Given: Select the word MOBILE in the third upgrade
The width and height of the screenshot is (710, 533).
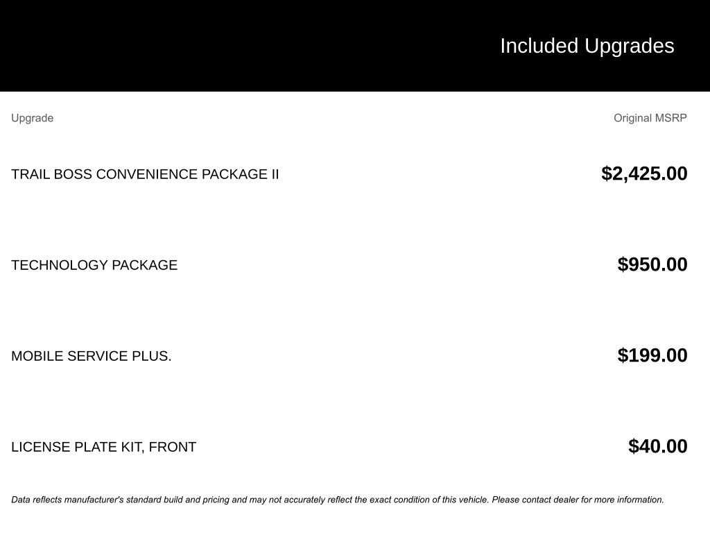Looking at the screenshot, I should pos(37,356).
